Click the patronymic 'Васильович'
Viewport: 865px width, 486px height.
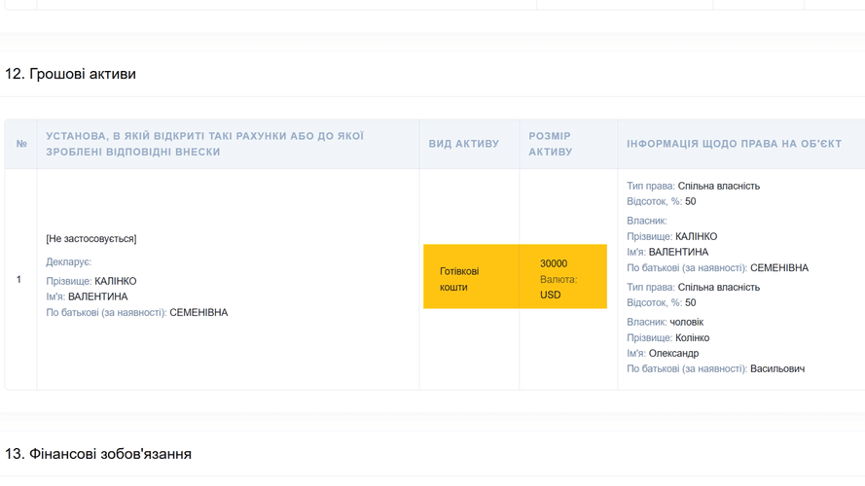(776, 368)
